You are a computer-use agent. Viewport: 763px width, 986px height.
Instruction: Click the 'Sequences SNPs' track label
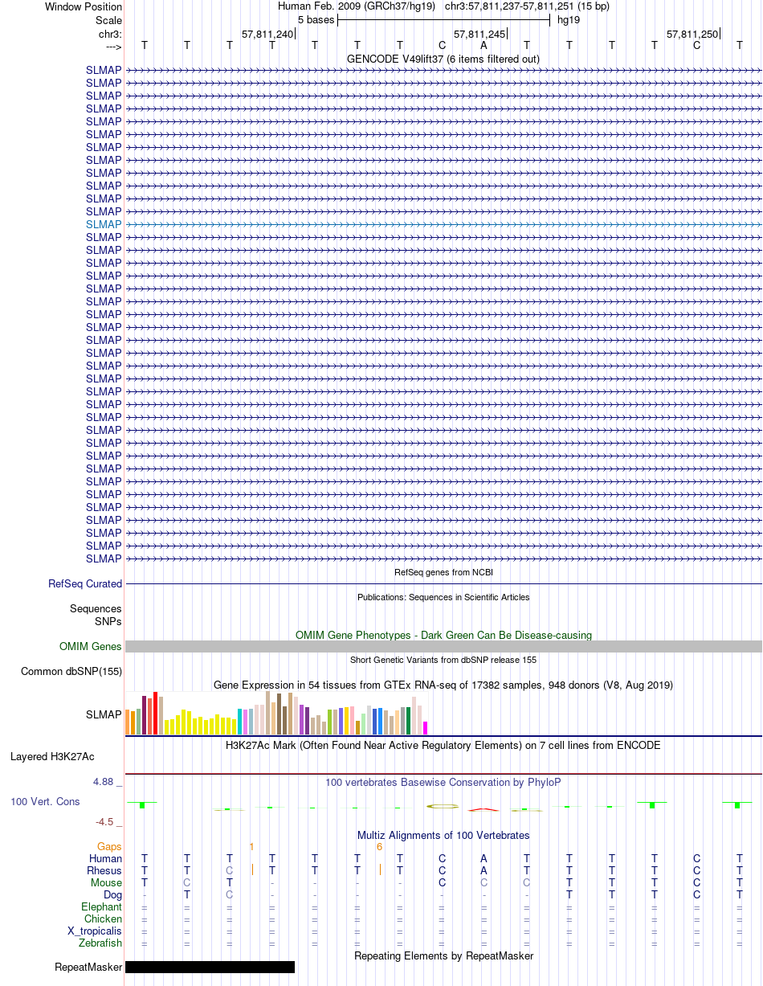coord(96,616)
